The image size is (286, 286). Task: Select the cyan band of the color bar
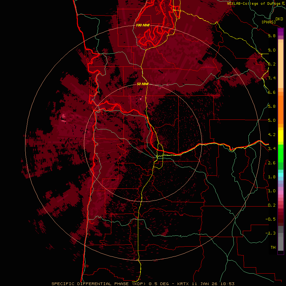tap(281, 175)
